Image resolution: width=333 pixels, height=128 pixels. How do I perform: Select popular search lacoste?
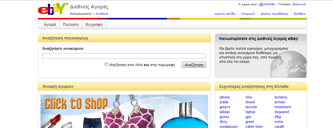click(251, 107)
